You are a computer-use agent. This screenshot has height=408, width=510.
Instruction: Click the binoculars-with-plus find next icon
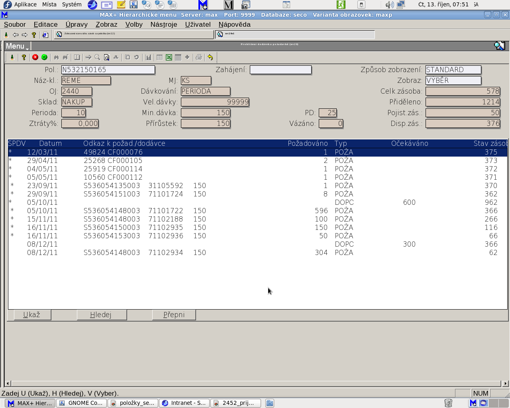coord(65,57)
